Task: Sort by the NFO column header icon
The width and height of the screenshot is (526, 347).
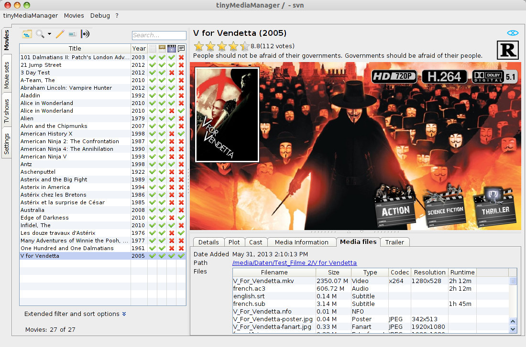Action: click(x=153, y=49)
